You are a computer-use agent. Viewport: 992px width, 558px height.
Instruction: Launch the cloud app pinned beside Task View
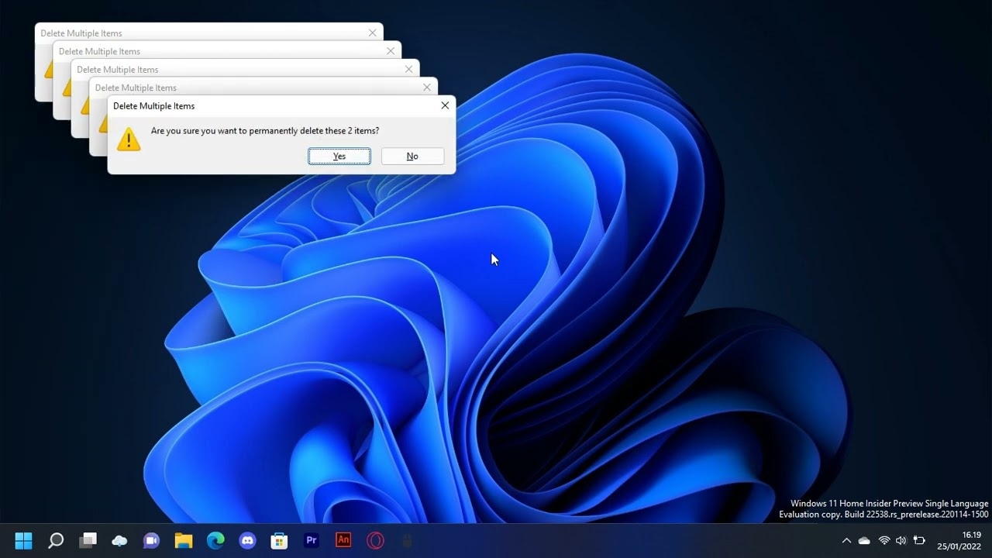[119, 540]
